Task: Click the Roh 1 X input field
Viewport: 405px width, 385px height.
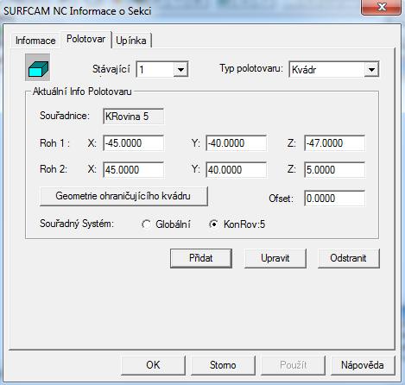Action: (x=134, y=143)
